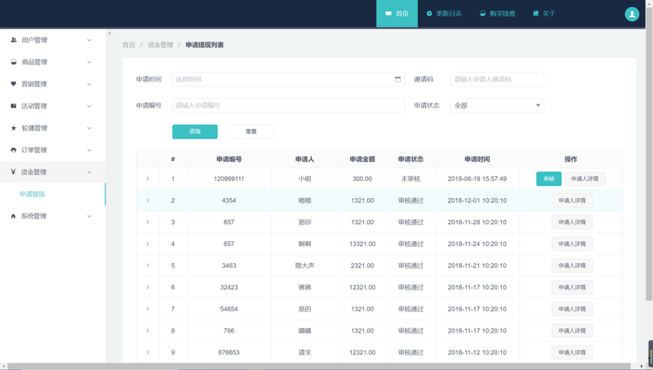The width and height of the screenshot is (653, 370).
Task: Click application number 766
Action: 229,331
